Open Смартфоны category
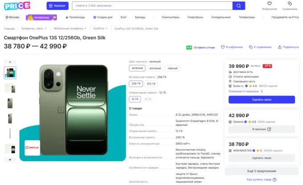Screen dimensions: 303x185 (195, 17)
